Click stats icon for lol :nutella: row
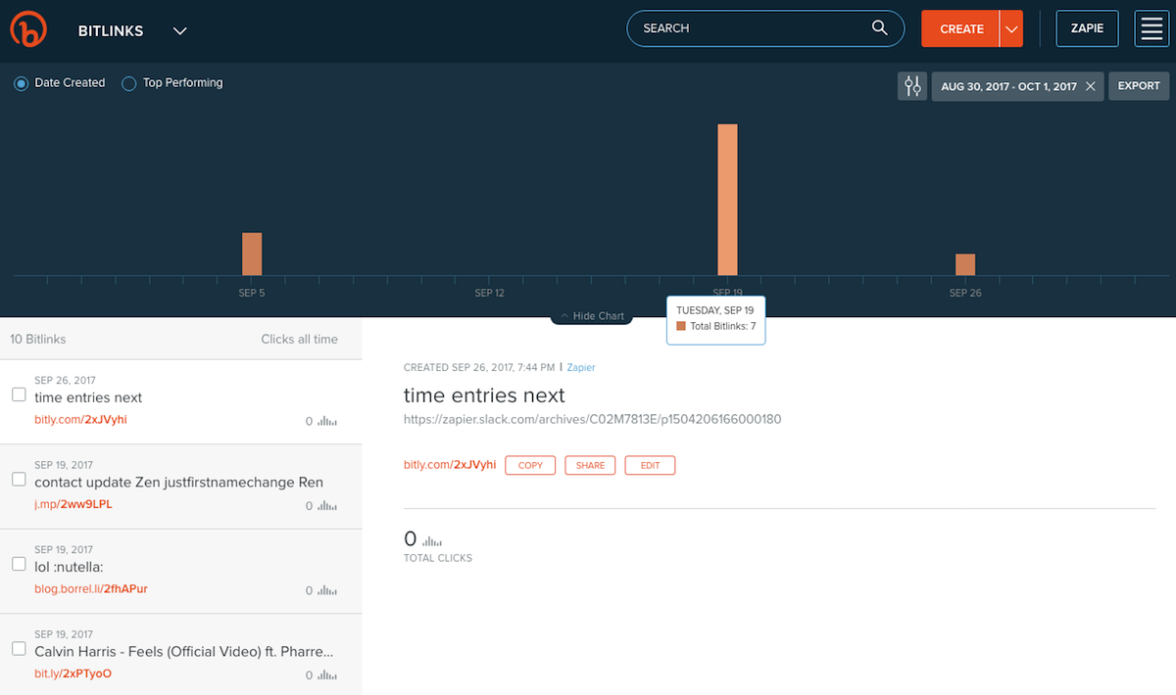 tap(327, 591)
